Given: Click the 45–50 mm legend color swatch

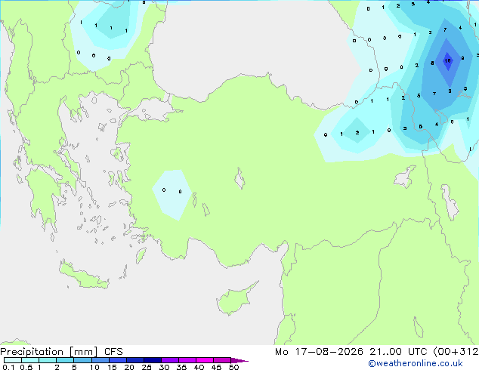Looking at the screenshot, I should [x=222, y=360].
